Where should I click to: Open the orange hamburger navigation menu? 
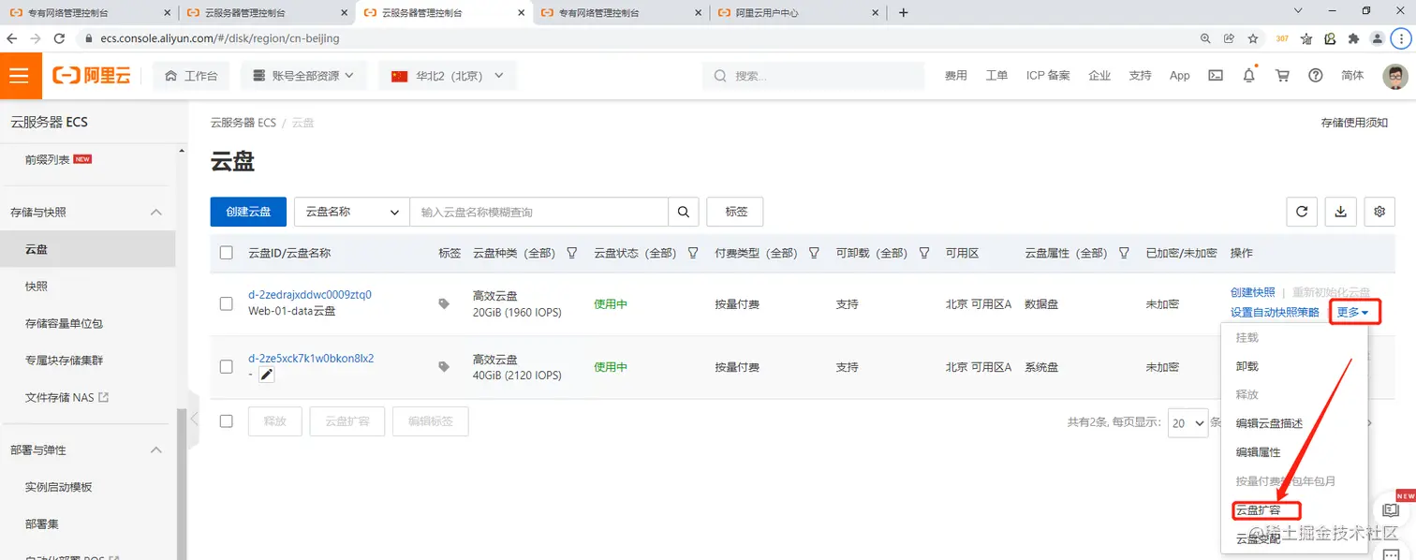21,76
